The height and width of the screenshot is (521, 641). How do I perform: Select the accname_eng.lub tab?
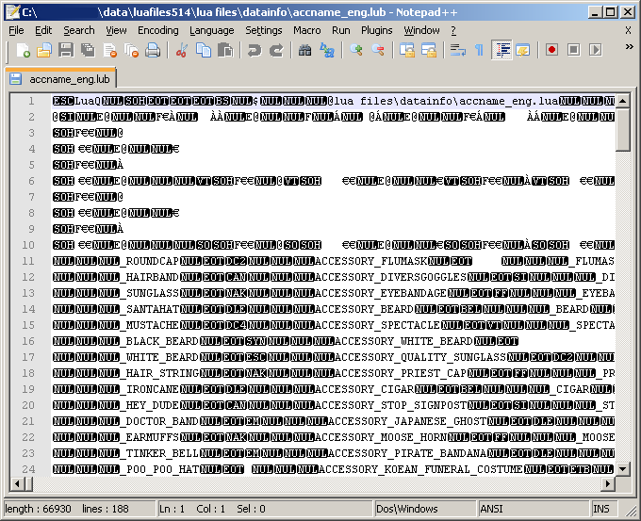[x=60, y=79]
